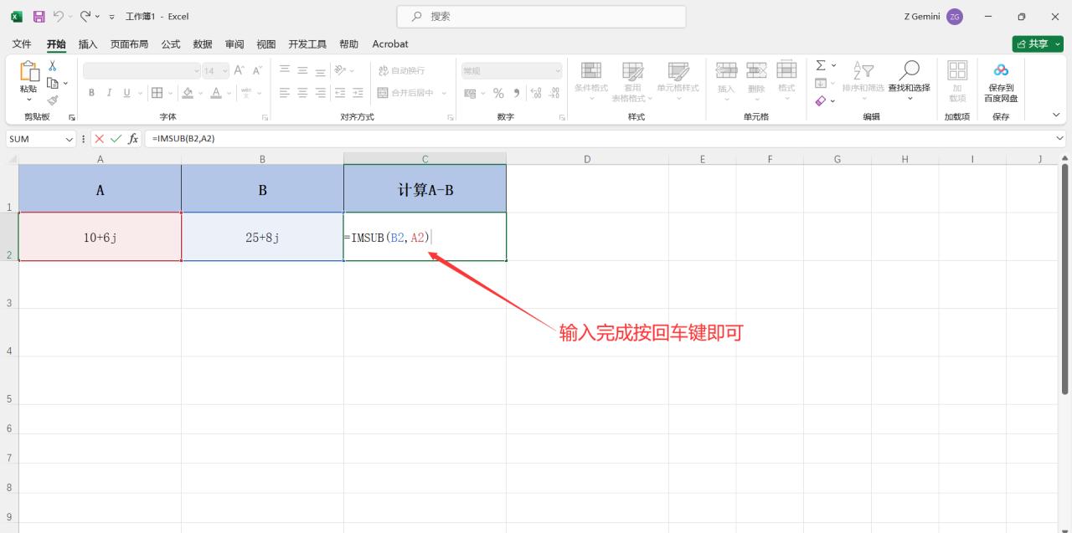1072x533 pixels.
Task: Cancel formula entry with the X icon
Action: click(100, 139)
